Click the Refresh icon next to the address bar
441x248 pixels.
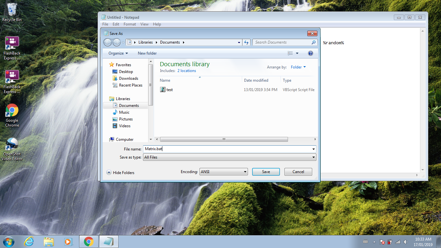(x=246, y=42)
